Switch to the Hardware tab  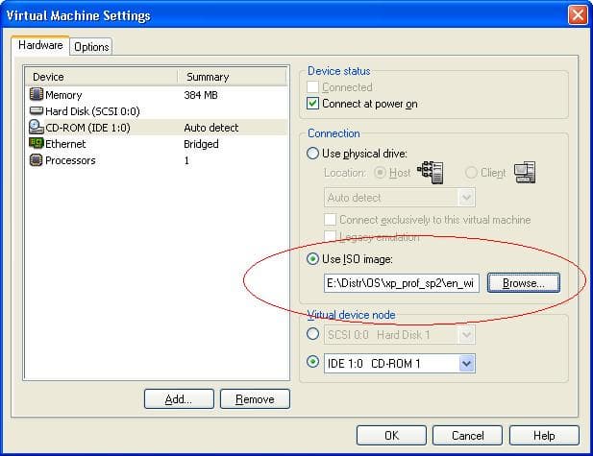pyautogui.click(x=40, y=45)
